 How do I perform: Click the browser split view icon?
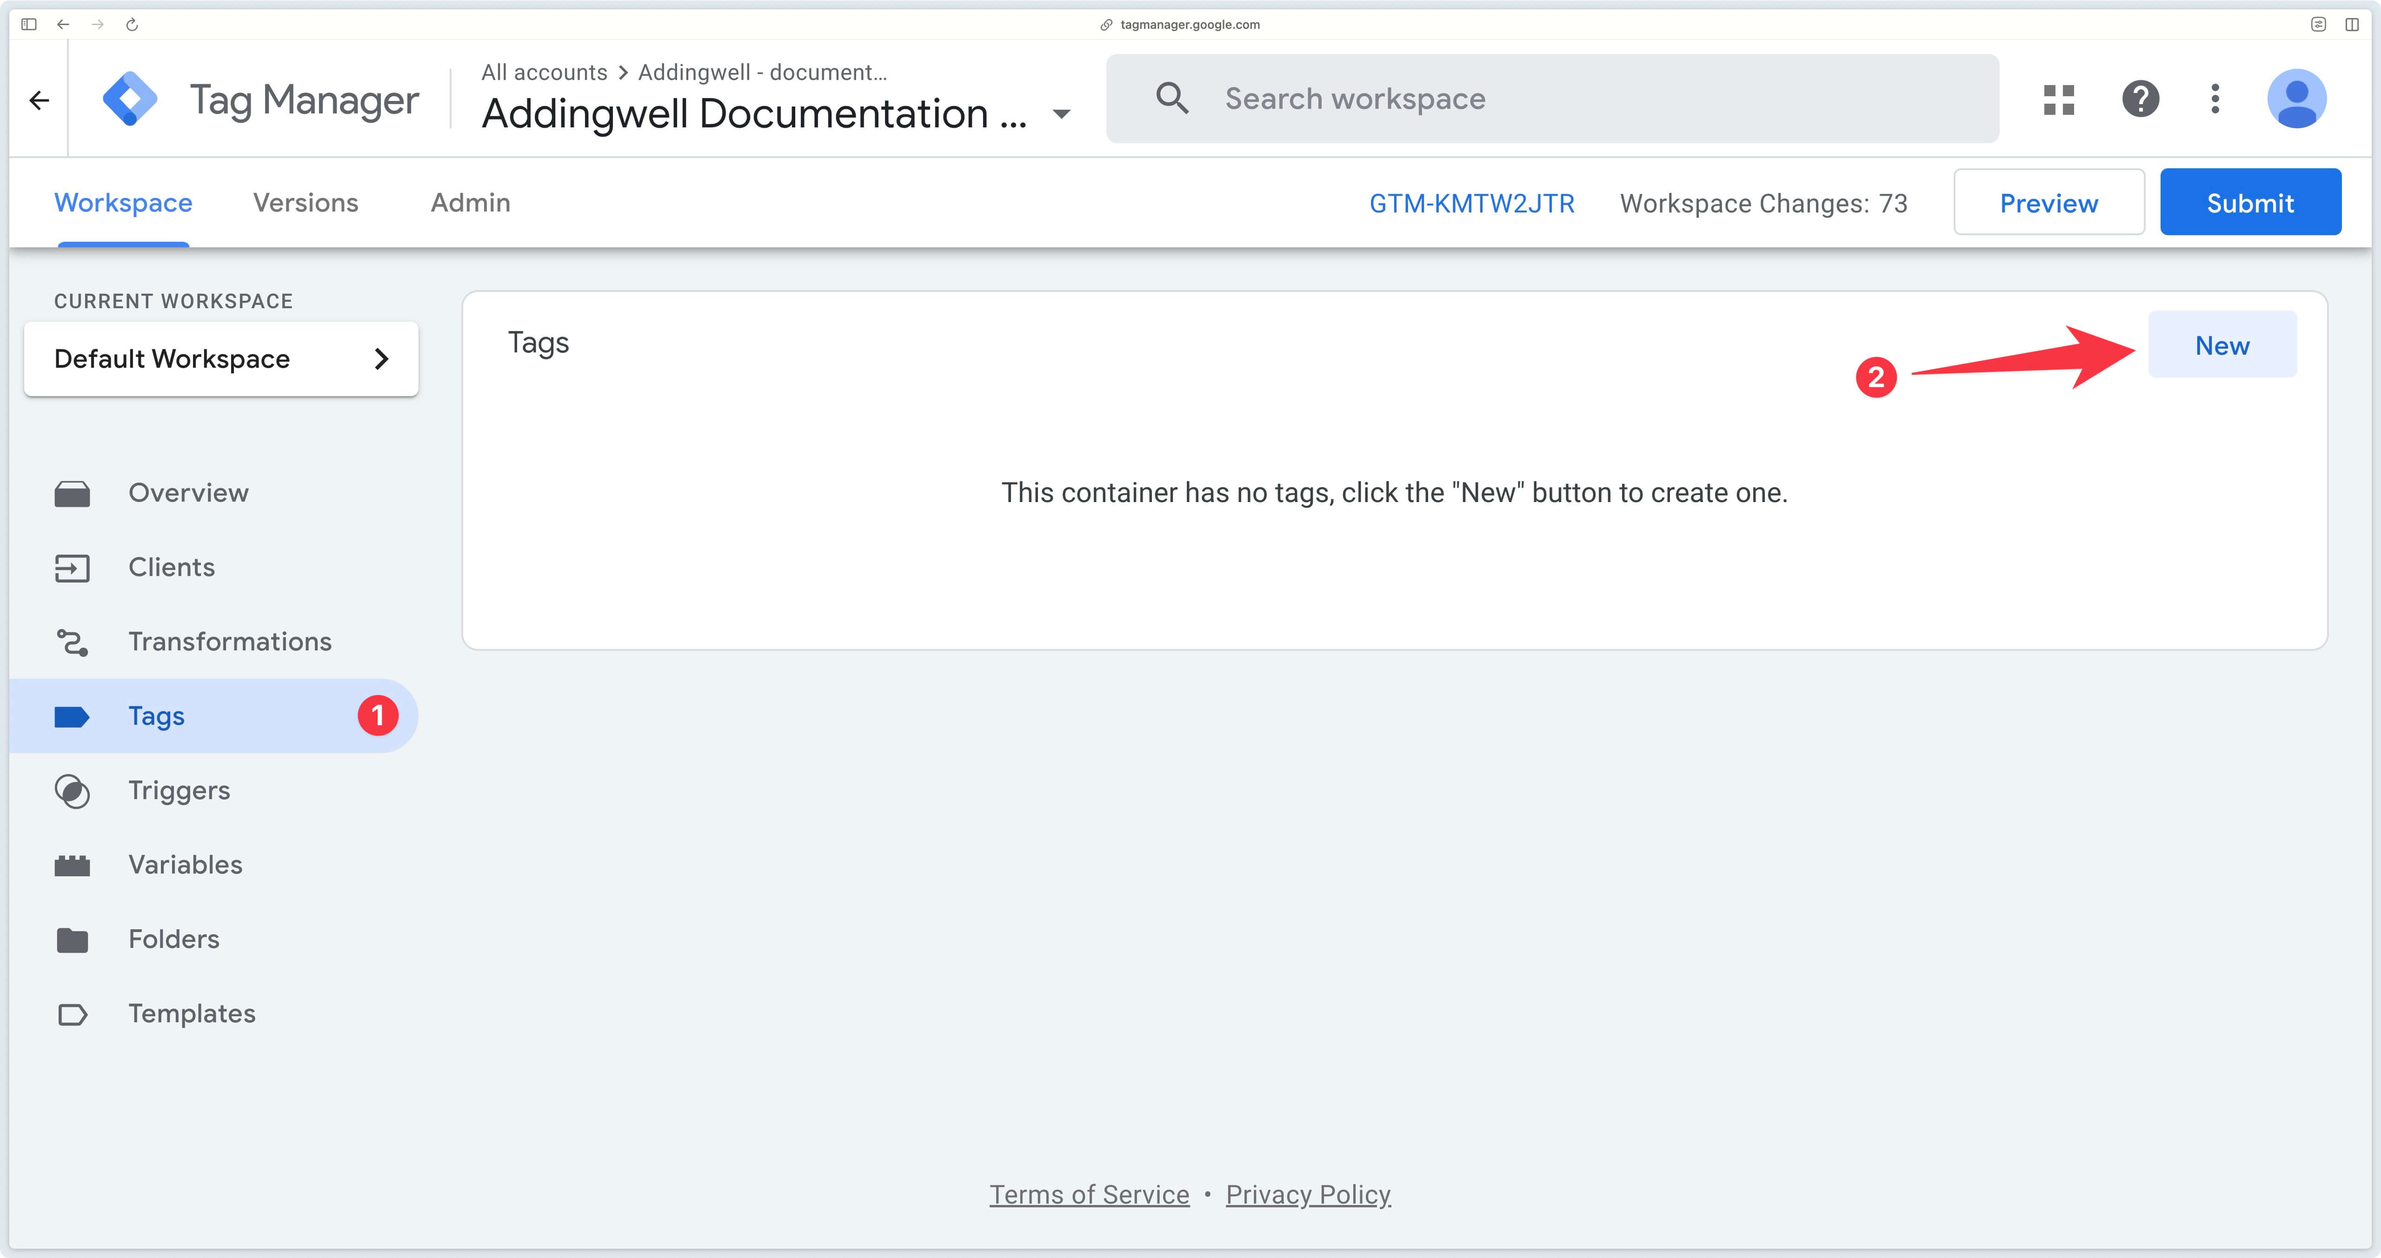pos(2352,24)
